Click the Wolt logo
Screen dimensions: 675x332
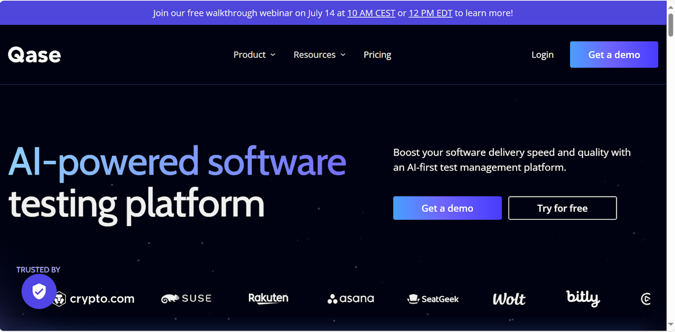[509, 299]
